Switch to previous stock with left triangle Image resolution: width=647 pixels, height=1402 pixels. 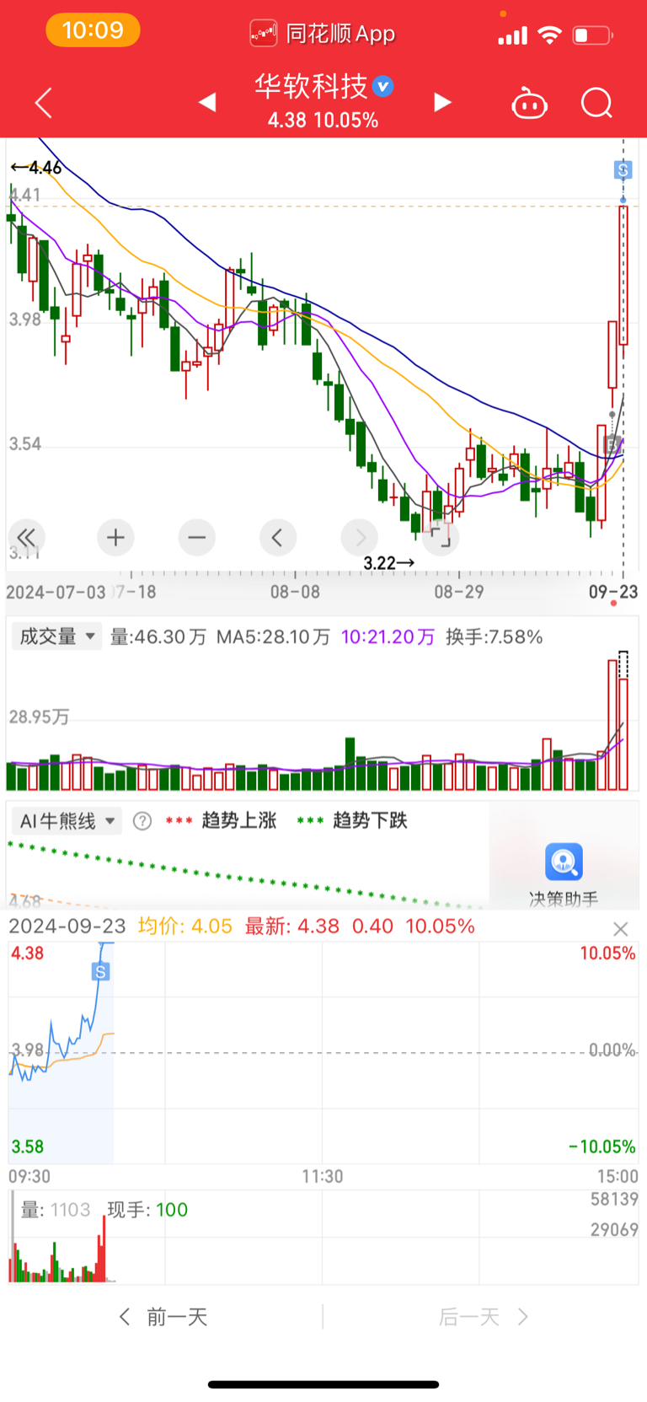coord(207,103)
